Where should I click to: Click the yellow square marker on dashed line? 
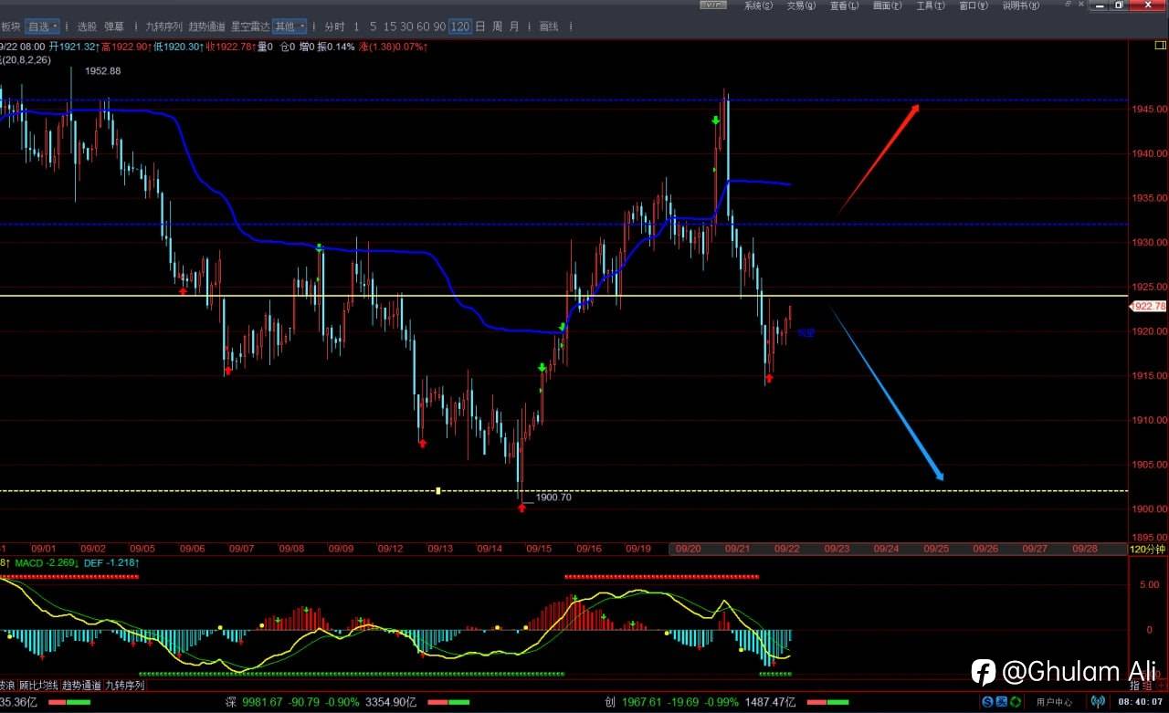pyautogui.click(x=438, y=491)
